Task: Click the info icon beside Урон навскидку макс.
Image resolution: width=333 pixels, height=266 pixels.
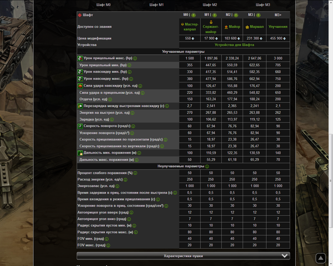Action: [x=131, y=79]
